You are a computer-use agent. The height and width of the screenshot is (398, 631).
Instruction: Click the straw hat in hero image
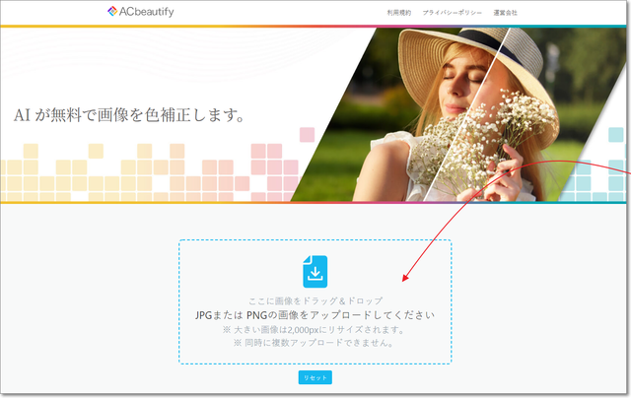coord(444,41)
